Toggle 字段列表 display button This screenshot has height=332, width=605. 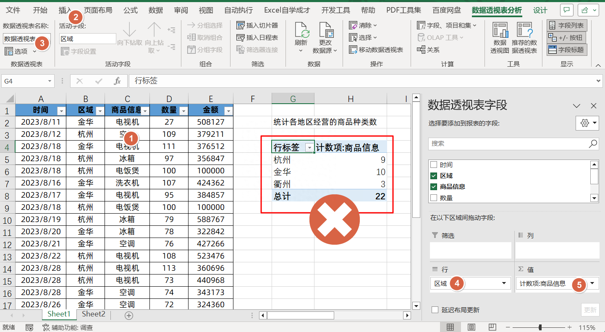(x=566, y=26)
